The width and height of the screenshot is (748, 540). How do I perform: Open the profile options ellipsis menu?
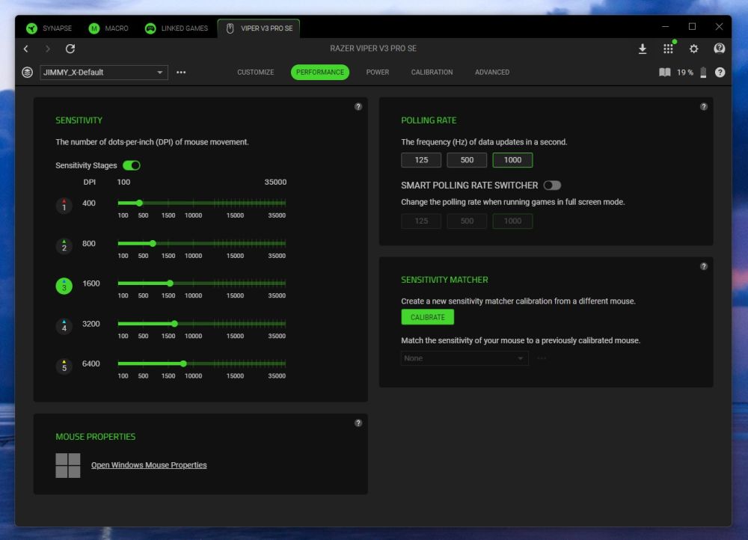click(x=181, y=73)
